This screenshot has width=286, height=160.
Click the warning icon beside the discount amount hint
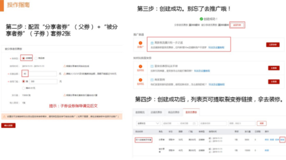(64, 74)
